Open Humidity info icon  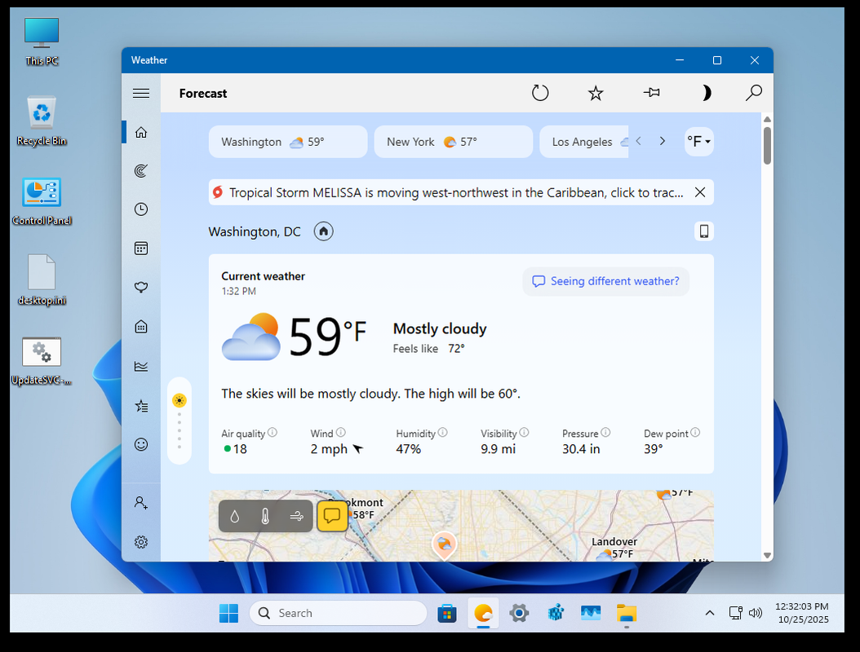point(442,432)
